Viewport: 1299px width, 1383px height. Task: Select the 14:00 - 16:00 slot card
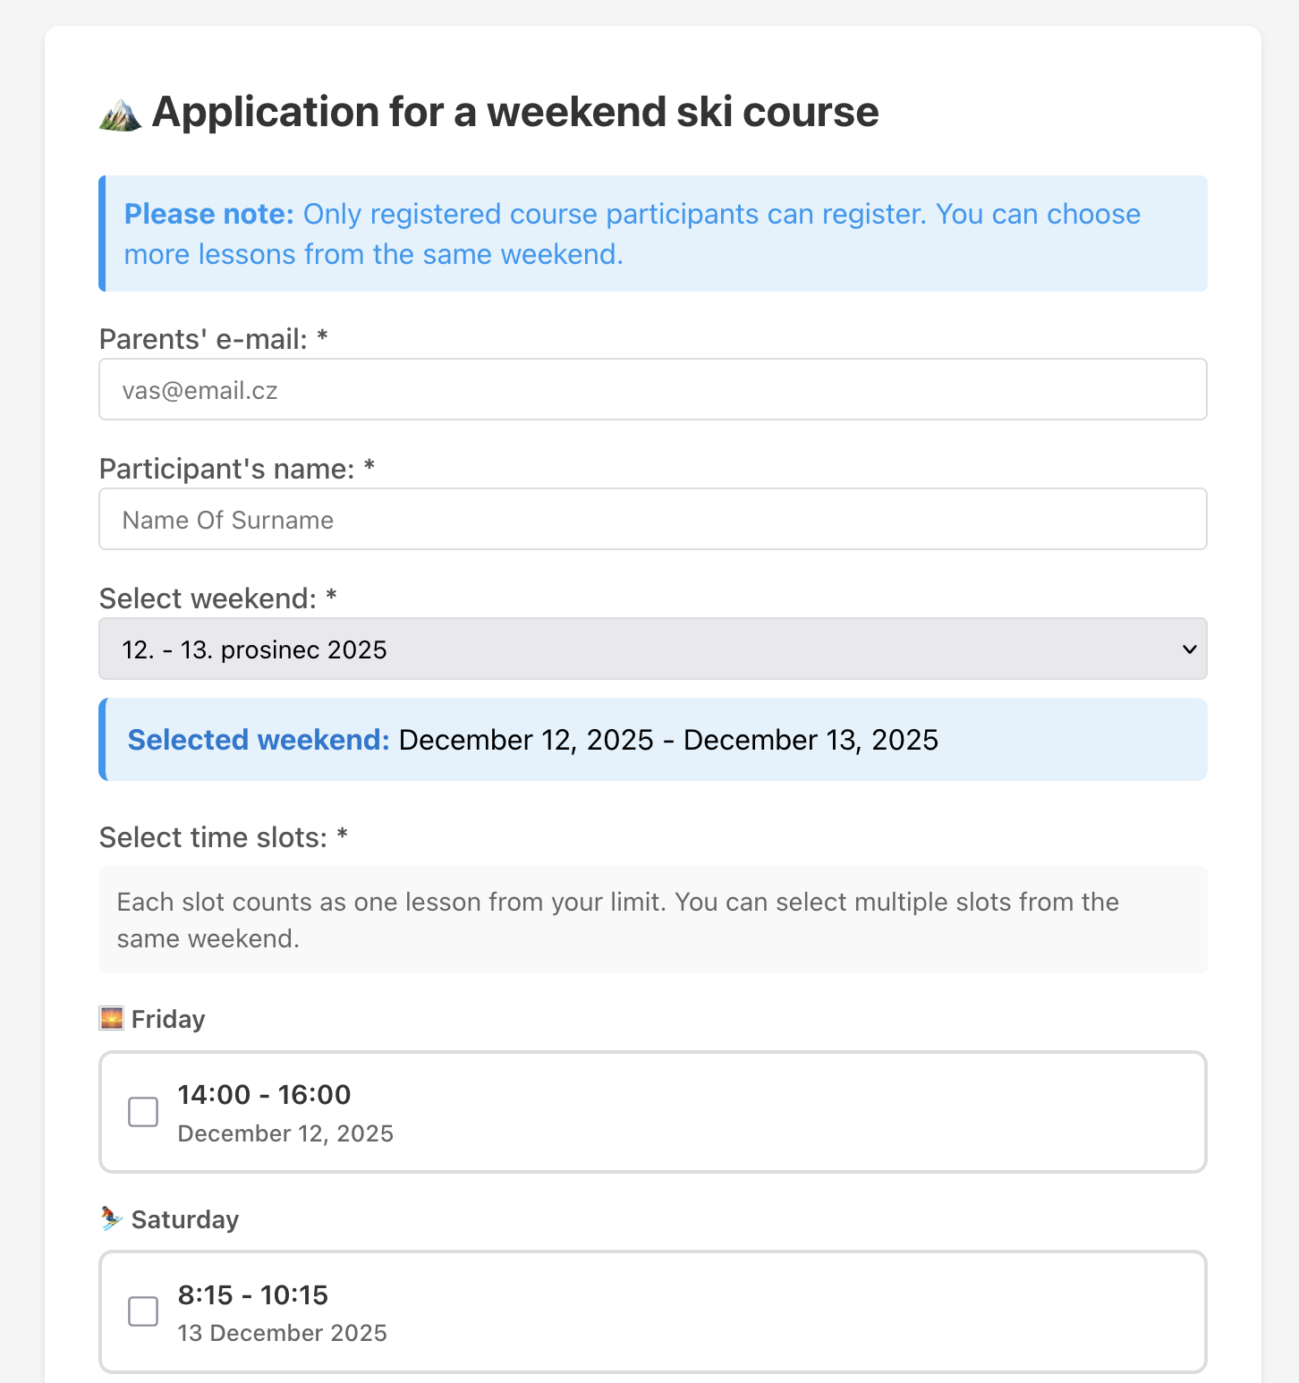(653, 1112)
